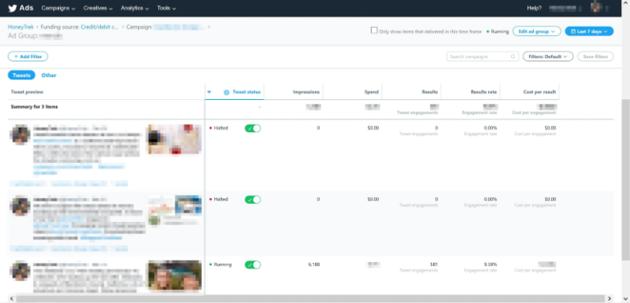Expand the Edit ad group dropdown
This screenshot has width=630, height=303.
pyautogui.click(x=536, y=31)
